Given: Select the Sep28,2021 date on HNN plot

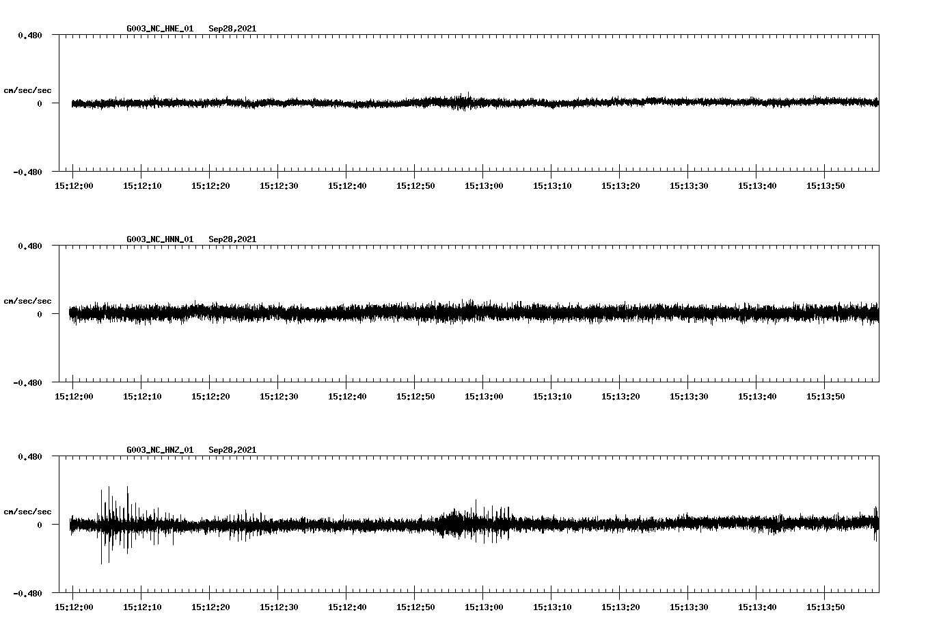Looking at the screenshot, I should [232, 239].
